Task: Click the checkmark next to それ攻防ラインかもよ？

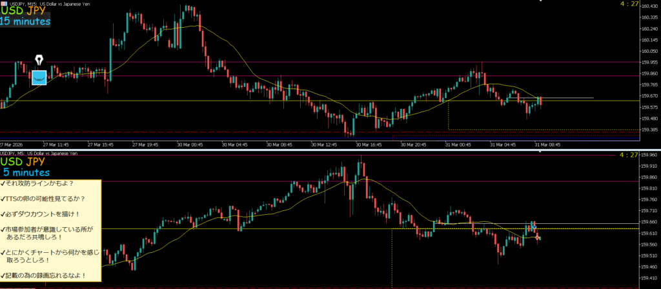Action: pyautogui.click(x=3, y=184)
